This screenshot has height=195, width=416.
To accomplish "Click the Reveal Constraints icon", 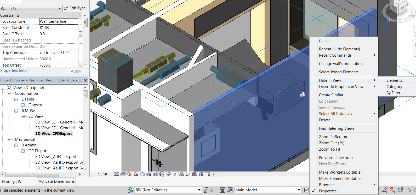I will [208, 174].
